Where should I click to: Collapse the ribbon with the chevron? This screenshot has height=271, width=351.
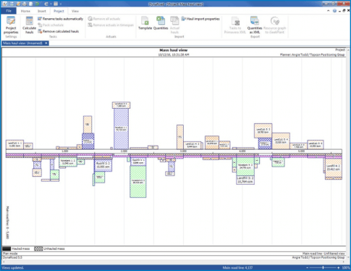pyautogui.click(x=329, y=11)
